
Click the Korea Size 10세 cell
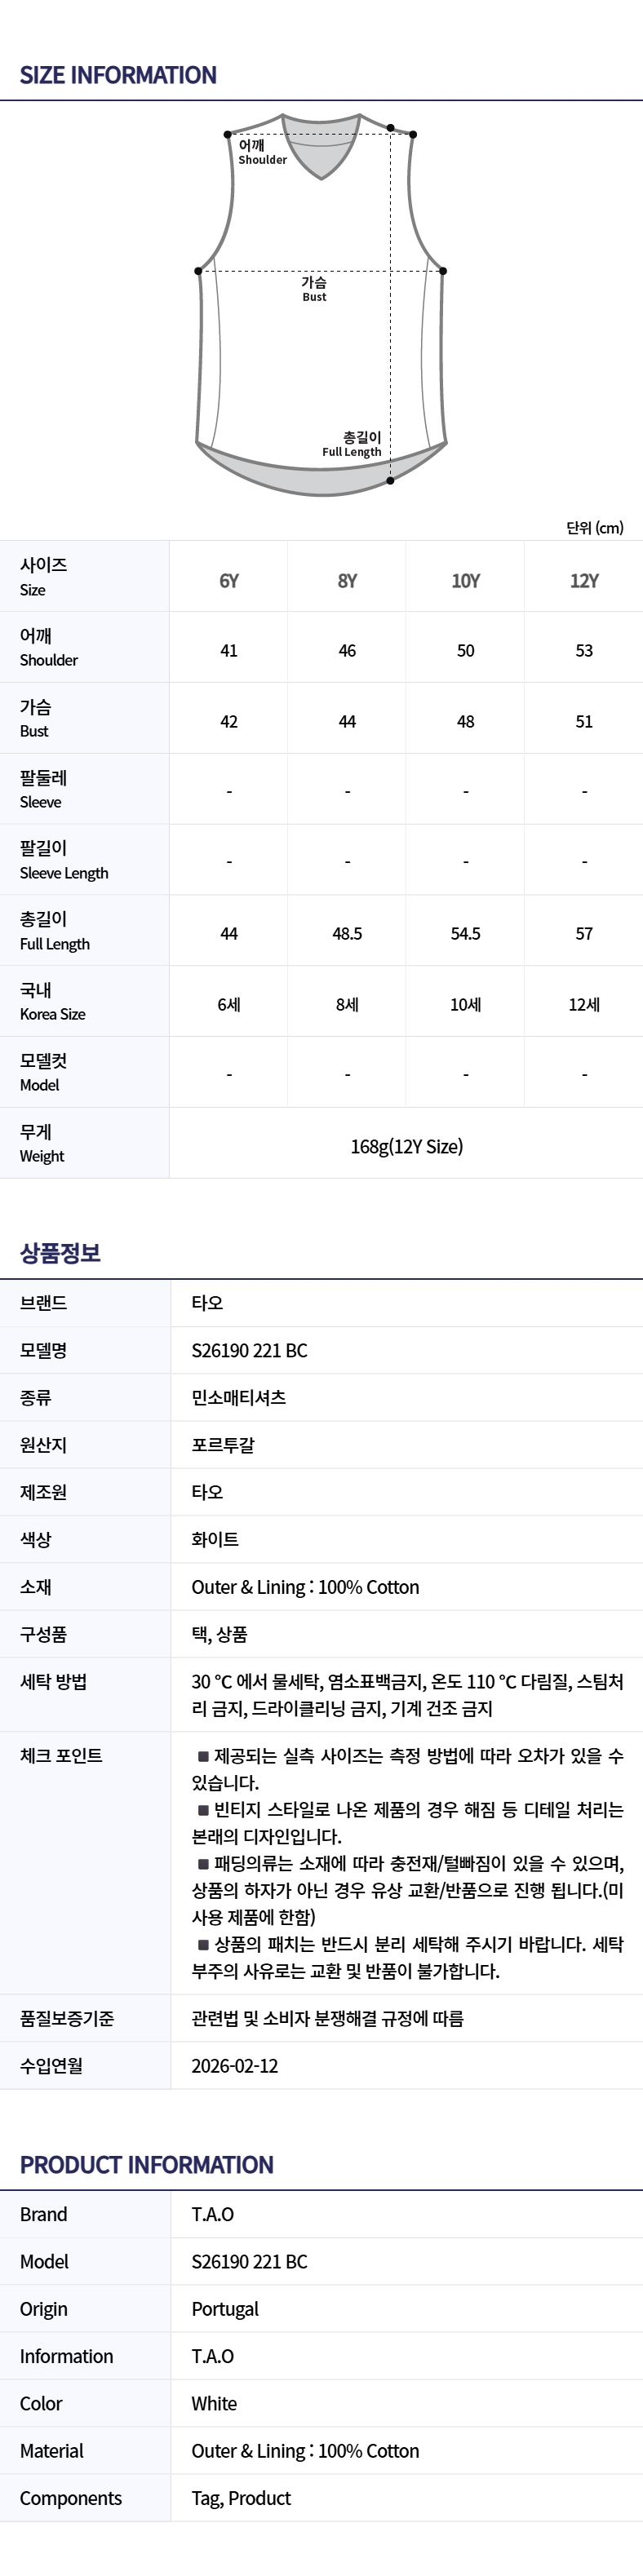click(x=466, y=1005)
